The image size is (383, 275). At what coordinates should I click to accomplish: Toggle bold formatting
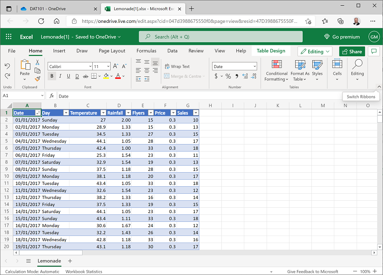pyautogui.click(x=51, y=76)
